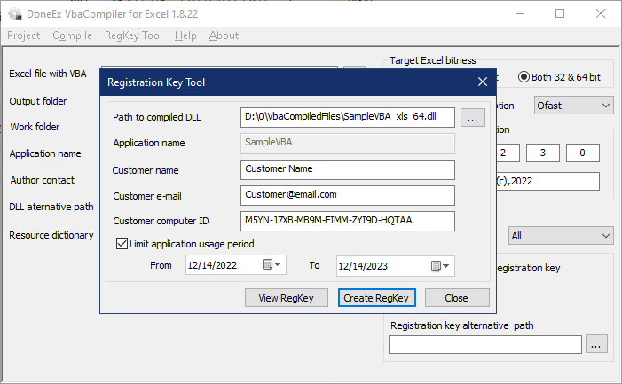Open the Help menu
Viewport: 622px width, 384px height.
tap(185, 35)
